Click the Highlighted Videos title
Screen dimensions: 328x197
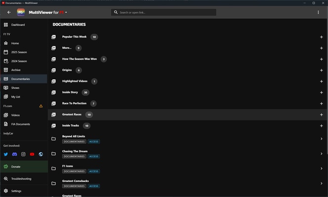75,81
